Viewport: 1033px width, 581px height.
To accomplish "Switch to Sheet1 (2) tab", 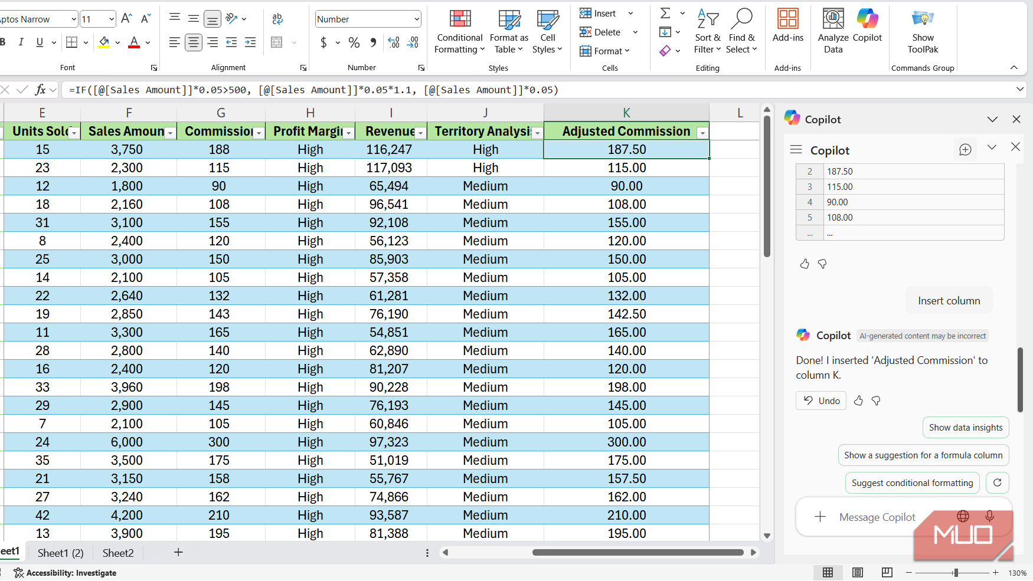I will pyautogui.click(x=61, y=553).
